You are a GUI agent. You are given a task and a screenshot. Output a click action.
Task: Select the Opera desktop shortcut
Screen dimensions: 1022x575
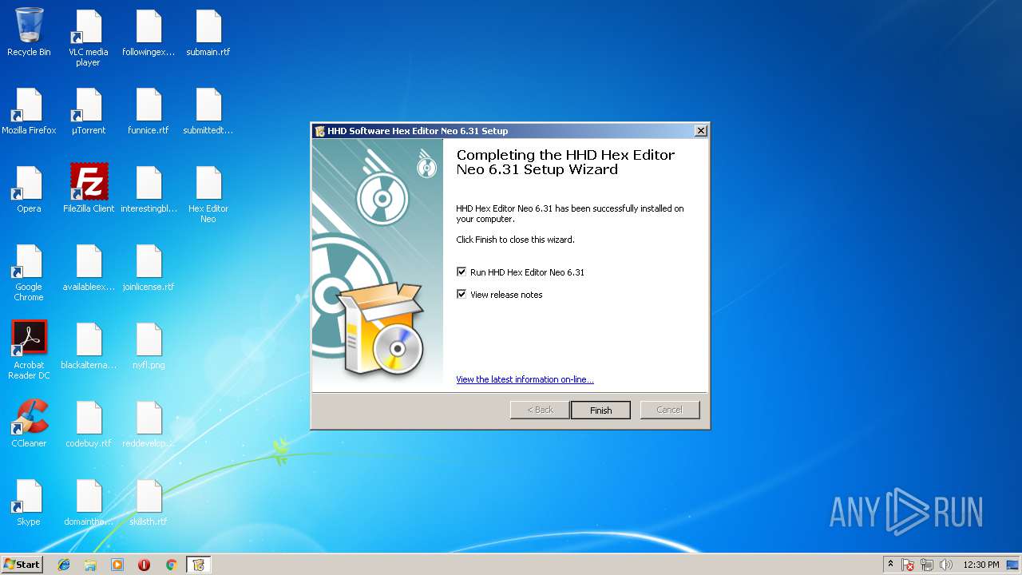pos(29,189)
